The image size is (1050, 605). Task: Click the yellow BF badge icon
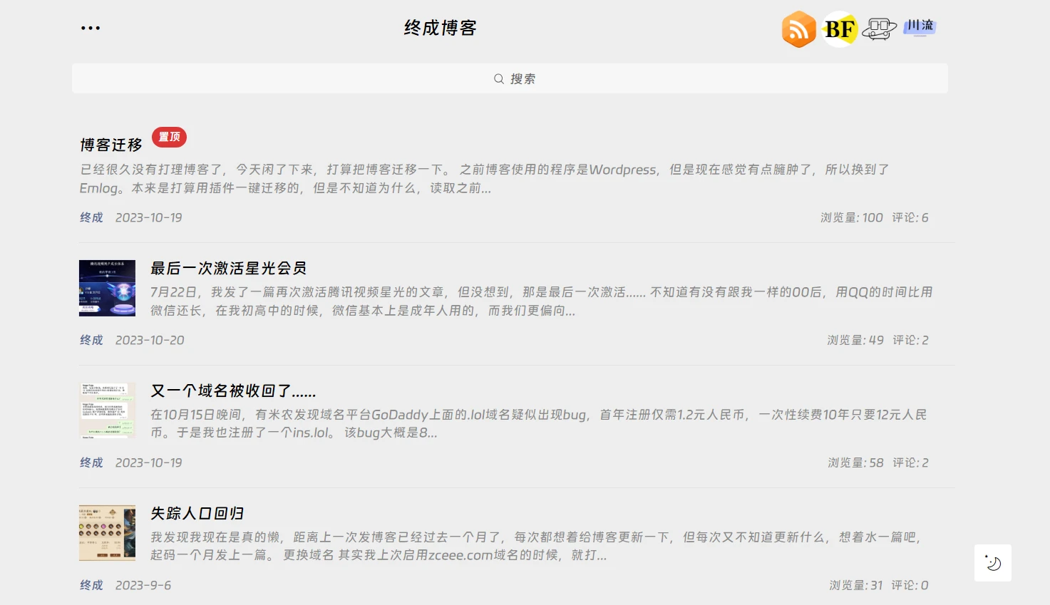coord(840,29)
